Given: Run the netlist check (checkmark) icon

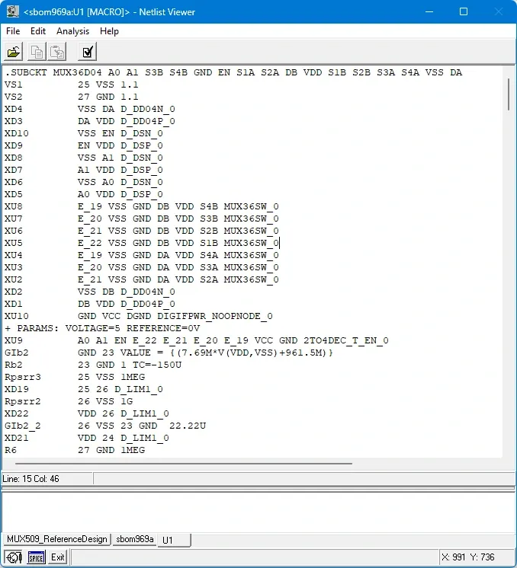Looking at the screenshot, I should pyautogui.click(x=88, y=52).
